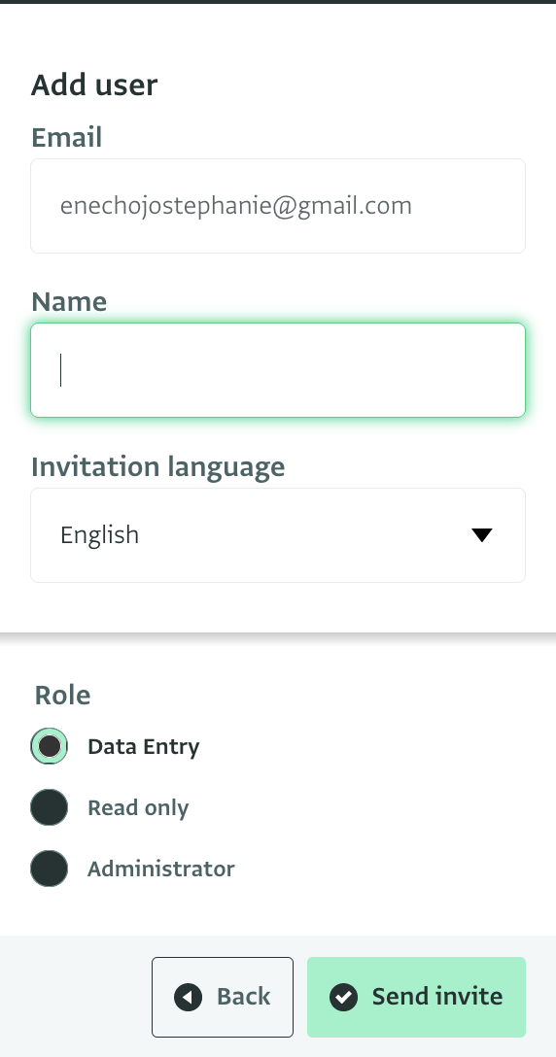Click the Invitation language label

click(x=157, y=467)
